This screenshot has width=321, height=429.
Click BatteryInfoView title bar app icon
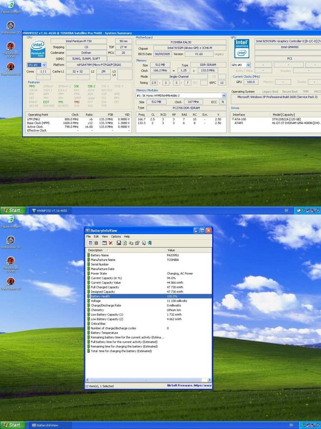pos(88,230)
